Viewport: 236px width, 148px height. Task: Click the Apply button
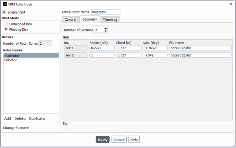pyautogui.click(x=103, y=139)
